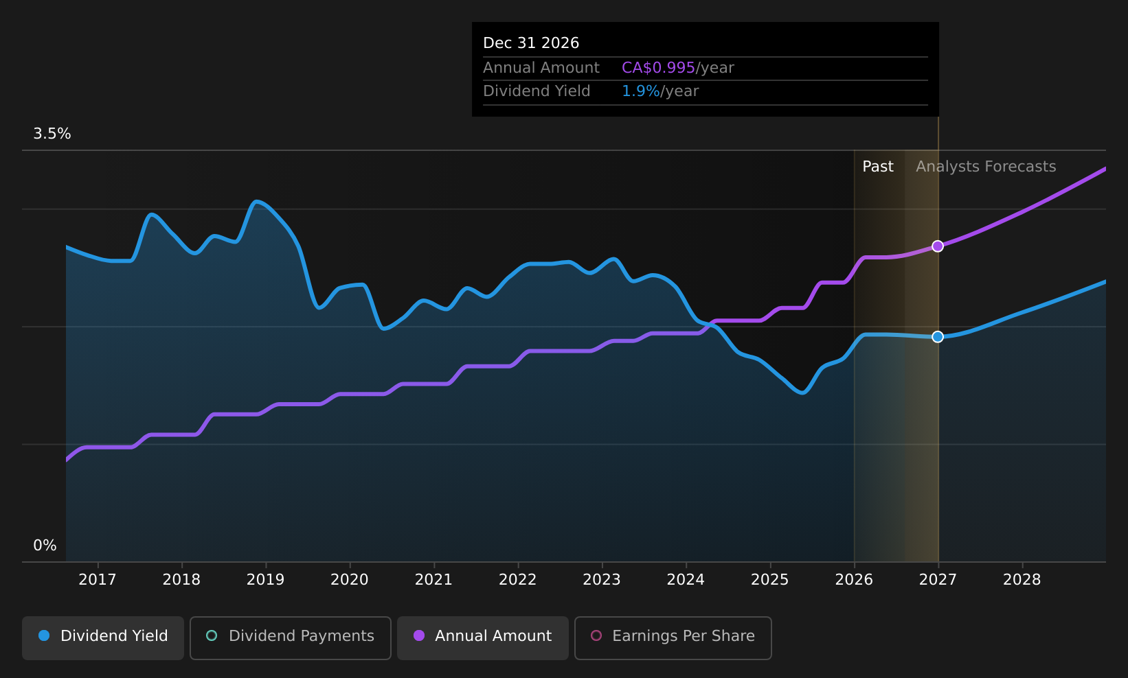Click the 2022 x-axis label
Image resolution: width=1128 pixels, height=678 pixels.
518,580
